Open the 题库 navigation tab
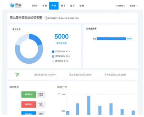 pyautogui.click(x=72, y=6)
